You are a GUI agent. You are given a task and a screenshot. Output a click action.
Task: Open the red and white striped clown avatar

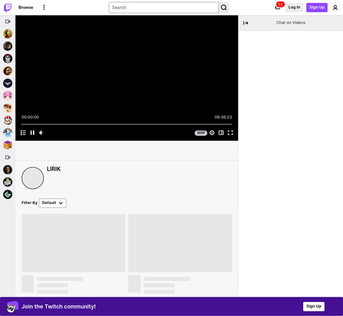(8, 120)
